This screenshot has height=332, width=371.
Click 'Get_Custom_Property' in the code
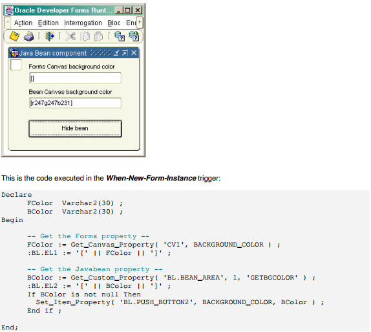point(112,278)
